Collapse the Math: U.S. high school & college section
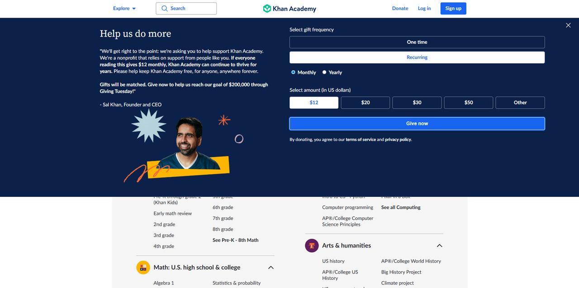This screenshot has height=288, width=579. (271, 268)
